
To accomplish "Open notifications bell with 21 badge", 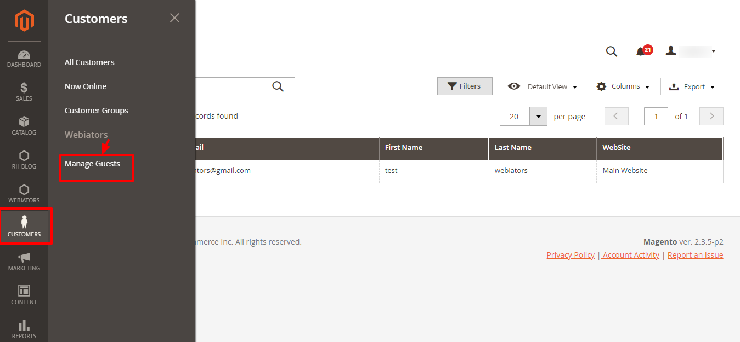I will [643, 51].
